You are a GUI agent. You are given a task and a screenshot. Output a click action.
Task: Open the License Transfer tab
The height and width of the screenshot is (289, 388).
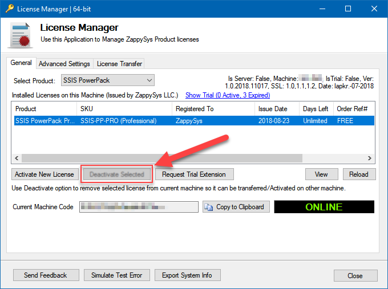(x=119, y=64)
